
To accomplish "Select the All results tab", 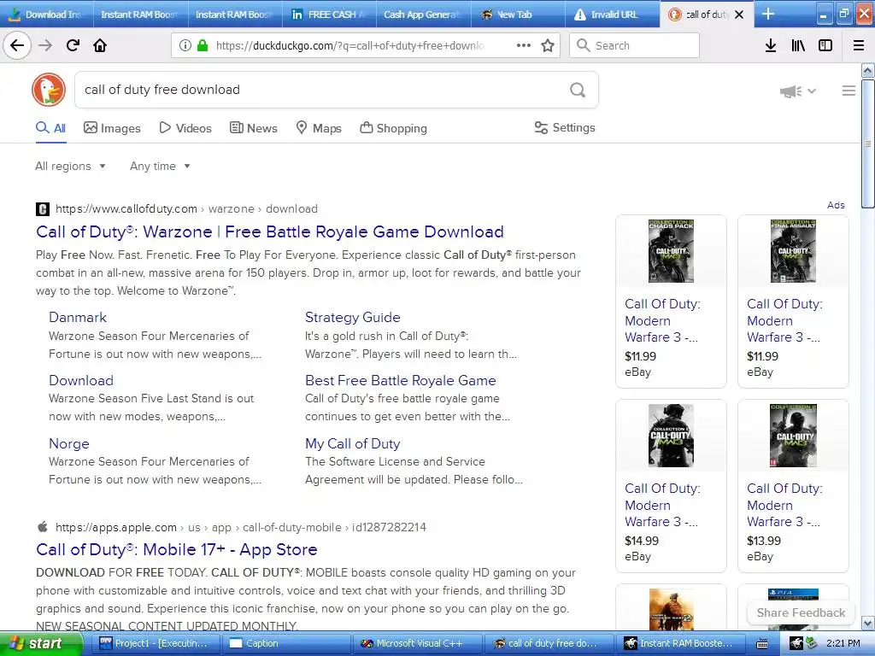I will click(50, 128).
